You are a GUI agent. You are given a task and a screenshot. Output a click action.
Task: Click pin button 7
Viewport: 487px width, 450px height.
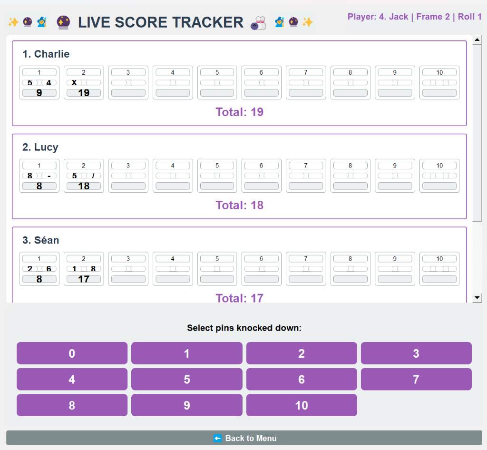pos(416,379)
